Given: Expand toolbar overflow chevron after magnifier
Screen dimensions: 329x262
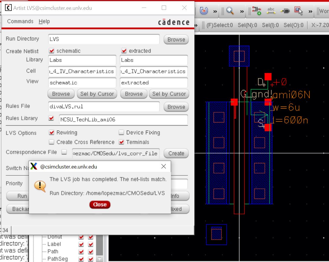Looking at the screenshot, I should [242, 12].
